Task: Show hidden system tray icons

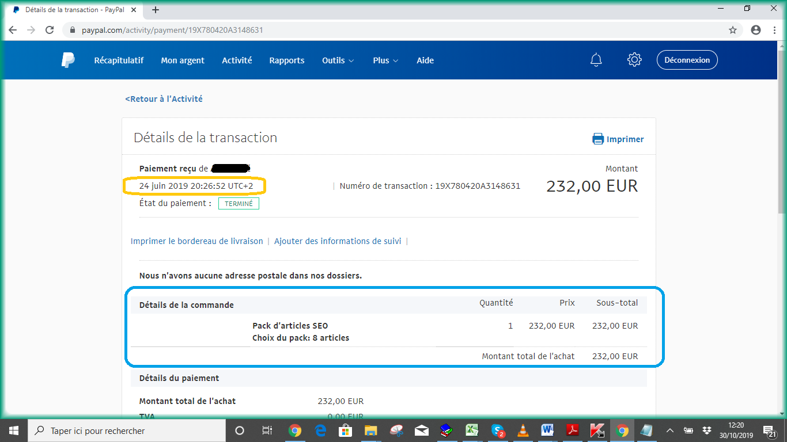Action: tap(670, 430)
